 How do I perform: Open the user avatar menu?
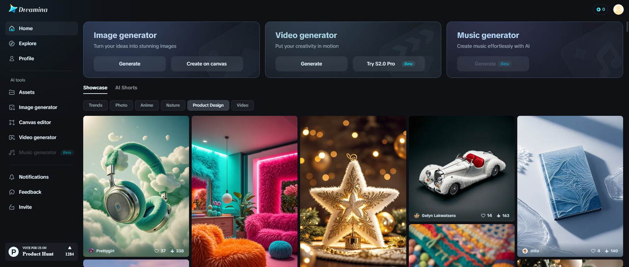(x=618, y=9)
